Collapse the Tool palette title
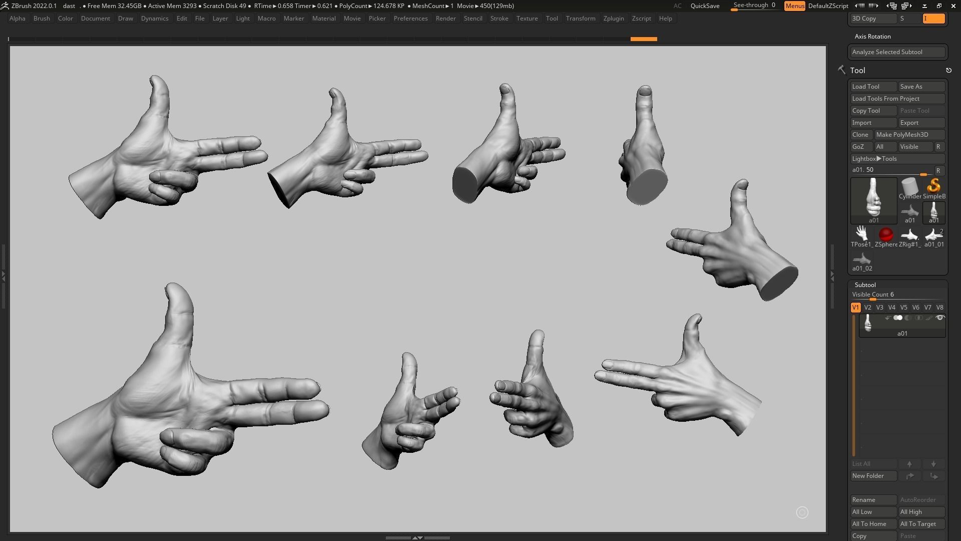Screen dimensions: 961x541 (857, 71)
